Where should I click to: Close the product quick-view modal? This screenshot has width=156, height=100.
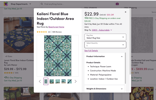click(x=126, y=12)
